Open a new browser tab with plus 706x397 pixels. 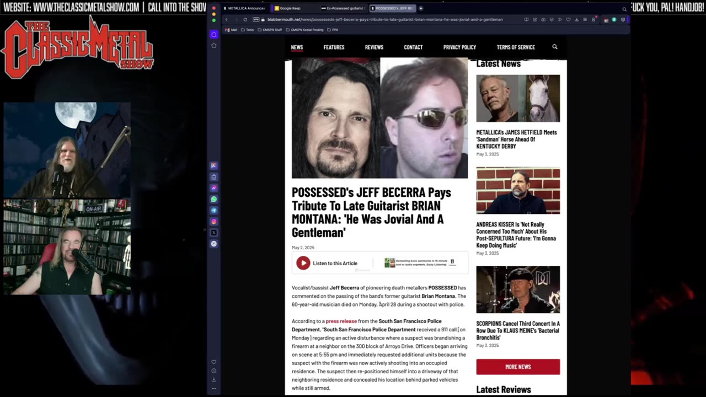pyautogui.click(x=421, y=8)
